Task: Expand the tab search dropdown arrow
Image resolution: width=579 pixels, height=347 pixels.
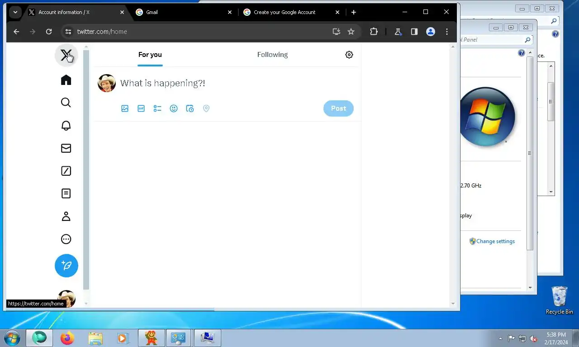Action: (15, 12)
